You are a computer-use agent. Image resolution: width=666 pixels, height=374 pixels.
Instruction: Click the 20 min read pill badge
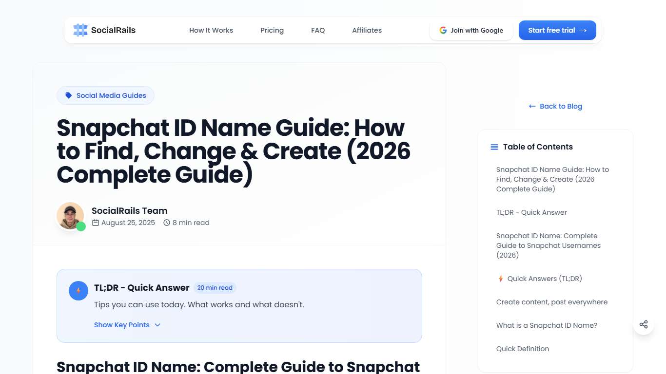click(x=215, y=287)
